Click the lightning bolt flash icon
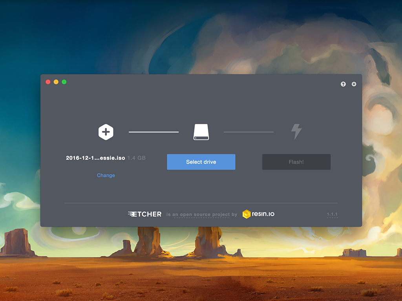 [296, 132]
